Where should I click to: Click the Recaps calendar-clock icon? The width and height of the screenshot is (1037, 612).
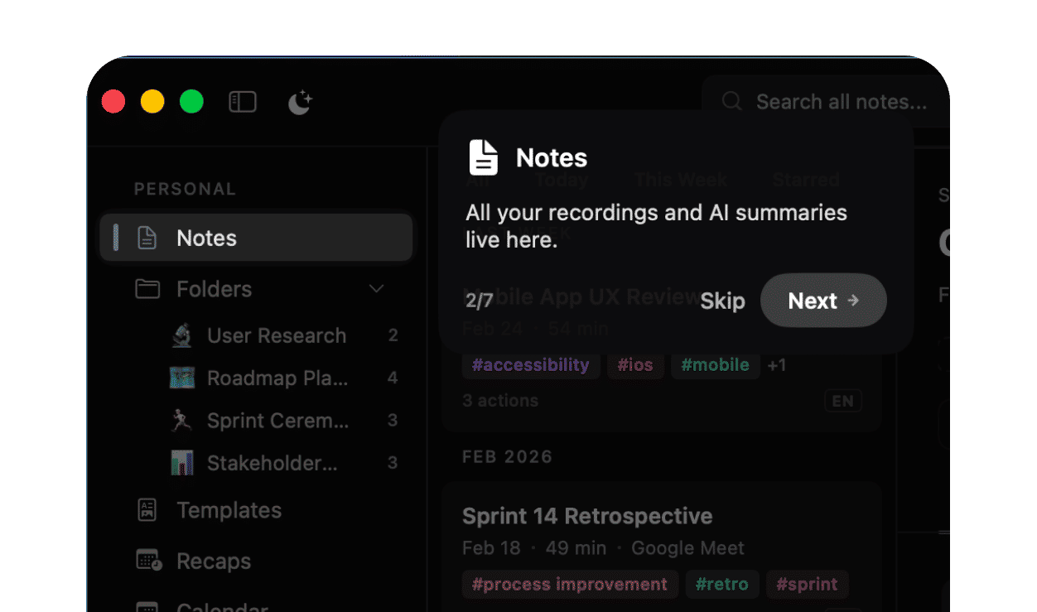149,561
